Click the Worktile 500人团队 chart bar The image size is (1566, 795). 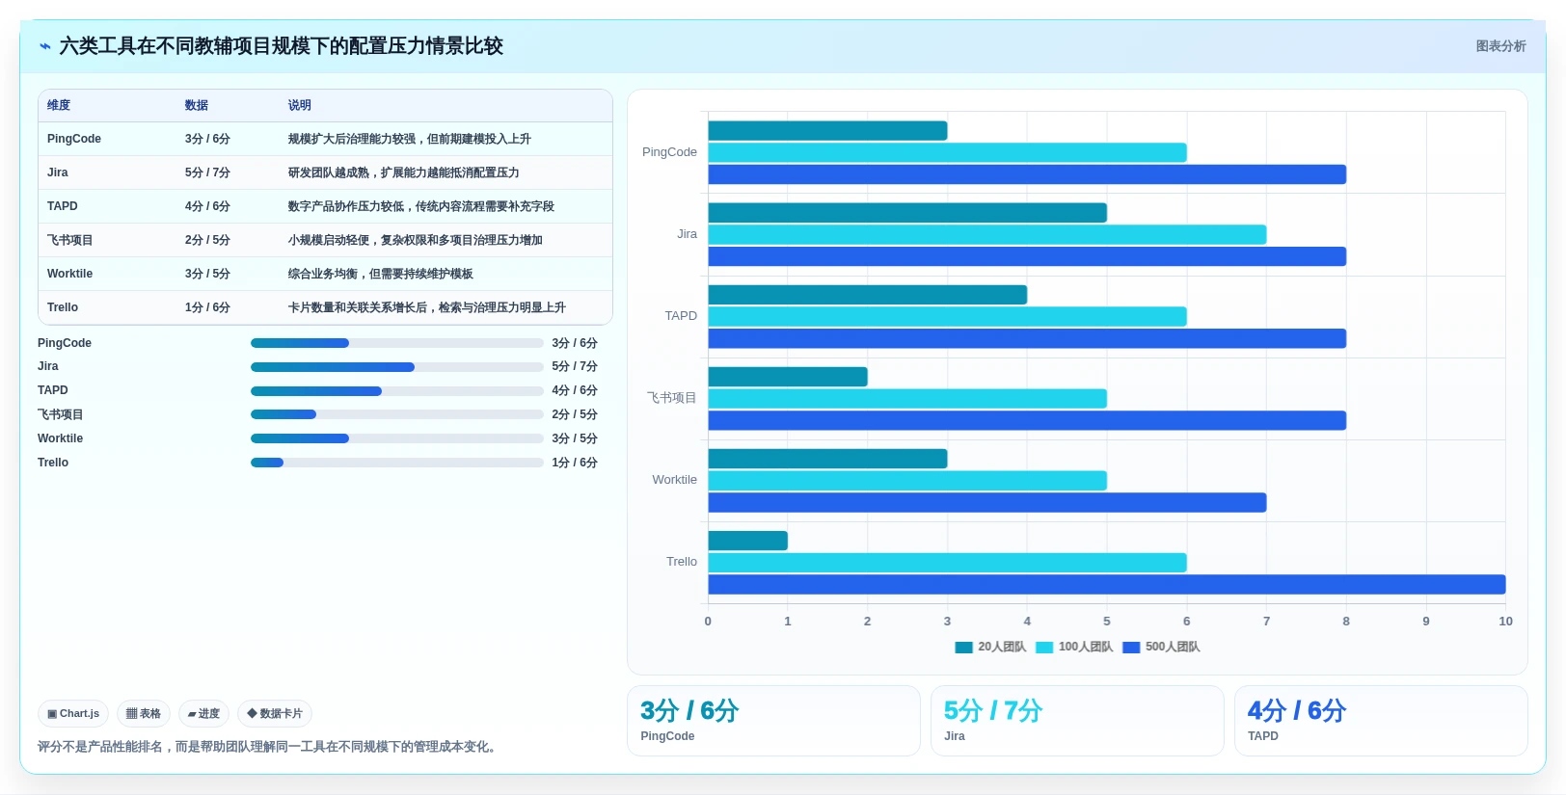coord(987,502)
